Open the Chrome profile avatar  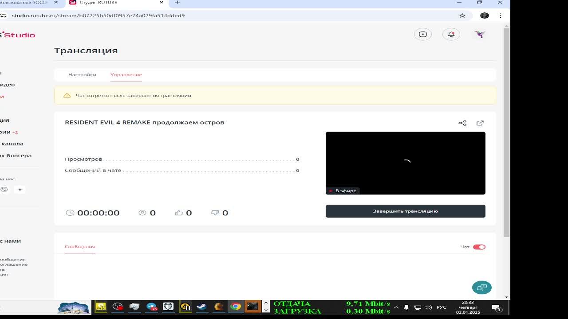[x=485, y=16]
